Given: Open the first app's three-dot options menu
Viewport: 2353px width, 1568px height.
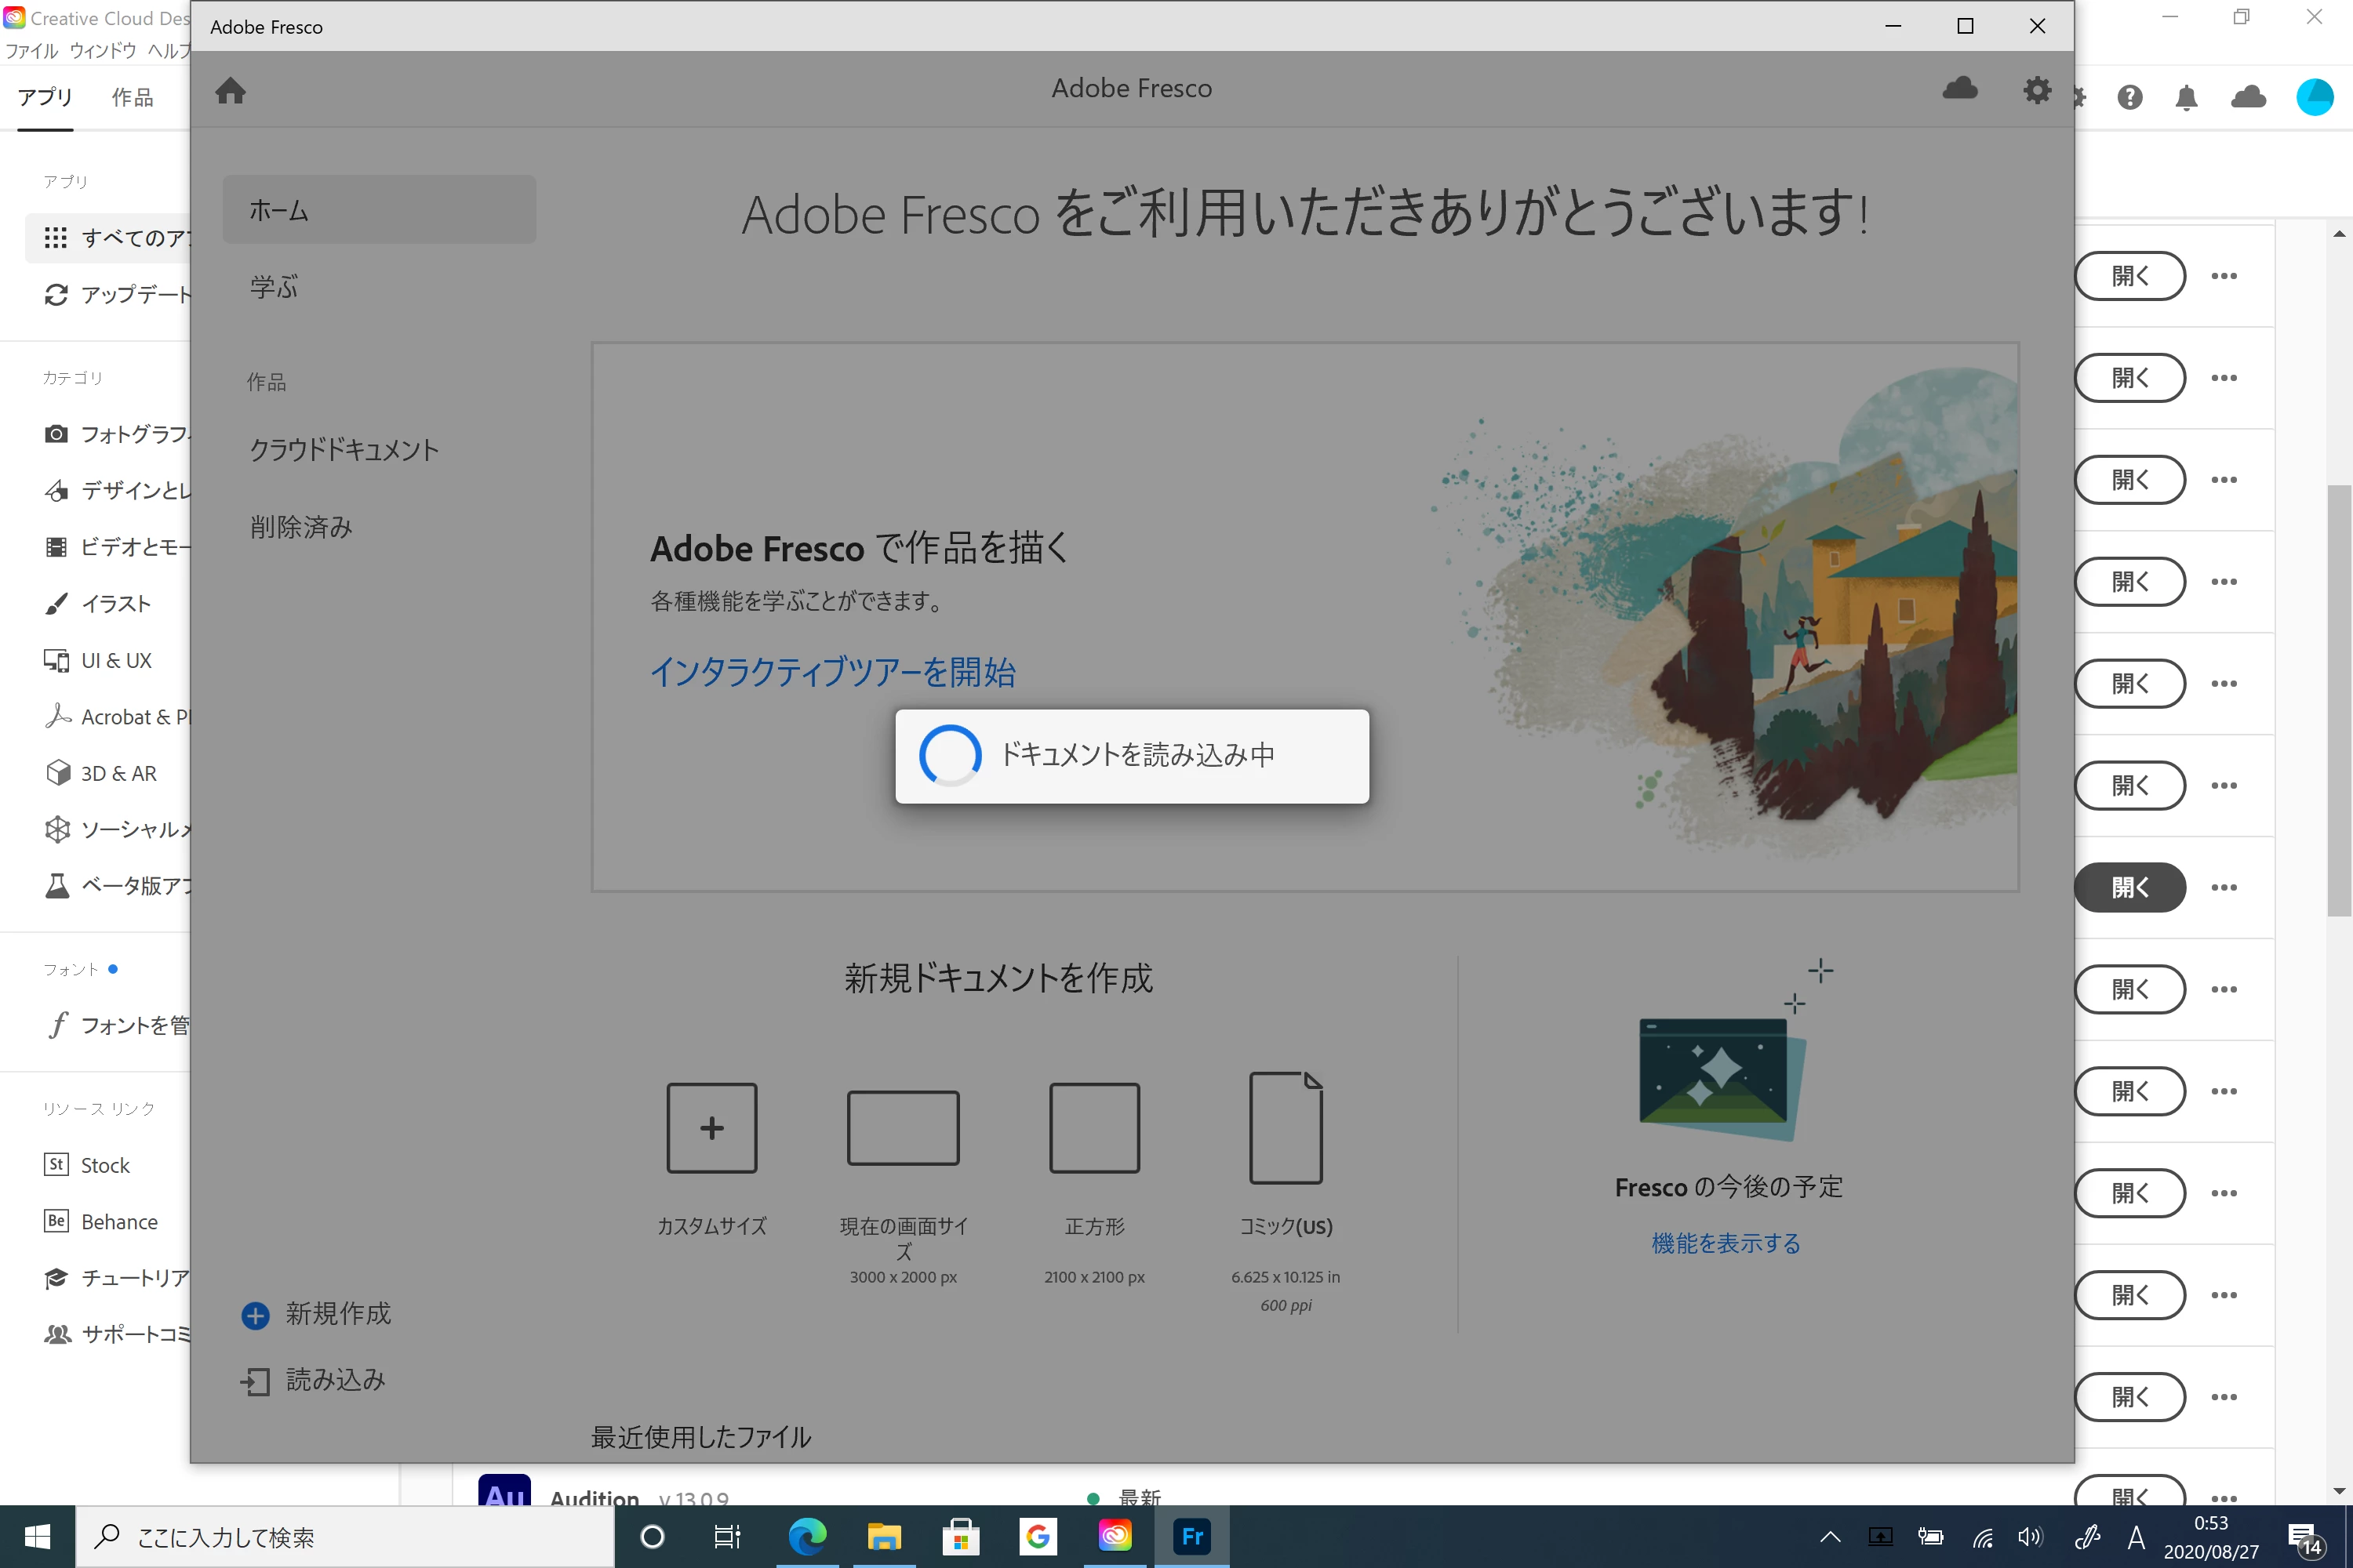Looking at the screenshot, I should 2223,276.
